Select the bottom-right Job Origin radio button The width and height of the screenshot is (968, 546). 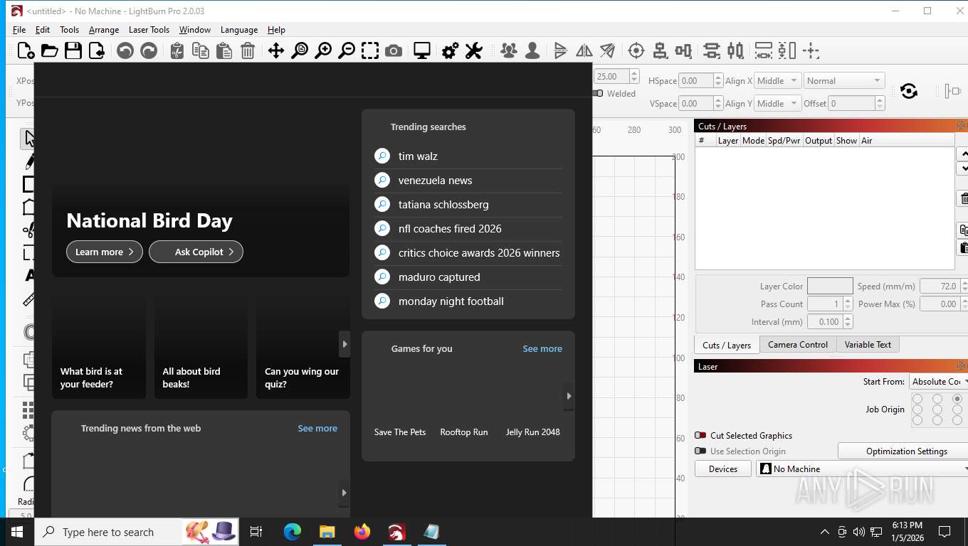(x=957, y=420)
